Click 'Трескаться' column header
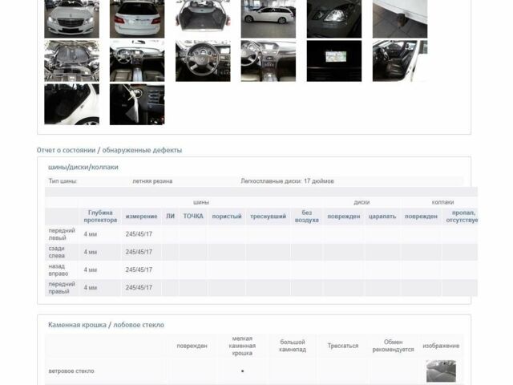Screen dimensions: 513x385 [x=343, y=346]
